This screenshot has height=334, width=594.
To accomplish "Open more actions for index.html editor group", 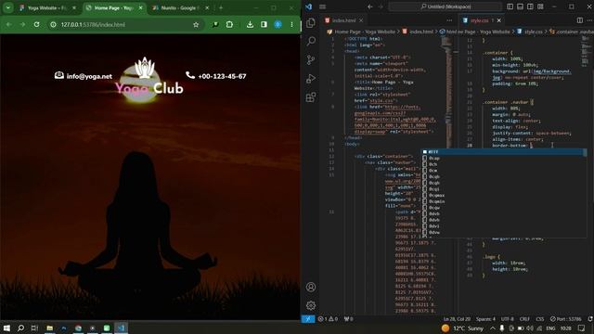I will pyautogui.click(x=449, y=20).
